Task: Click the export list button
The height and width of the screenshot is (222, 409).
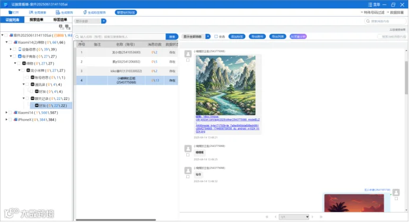Action: (x=278, y=37)
